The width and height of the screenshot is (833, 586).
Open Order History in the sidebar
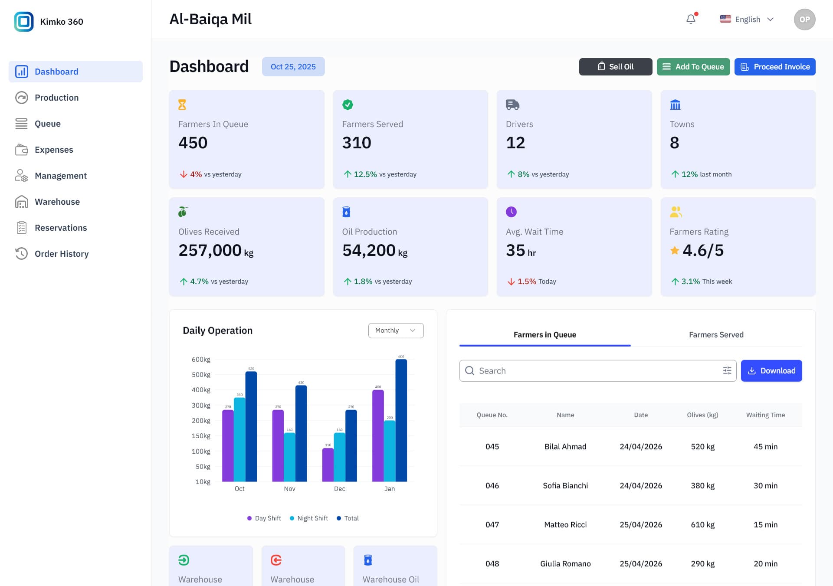75,254
